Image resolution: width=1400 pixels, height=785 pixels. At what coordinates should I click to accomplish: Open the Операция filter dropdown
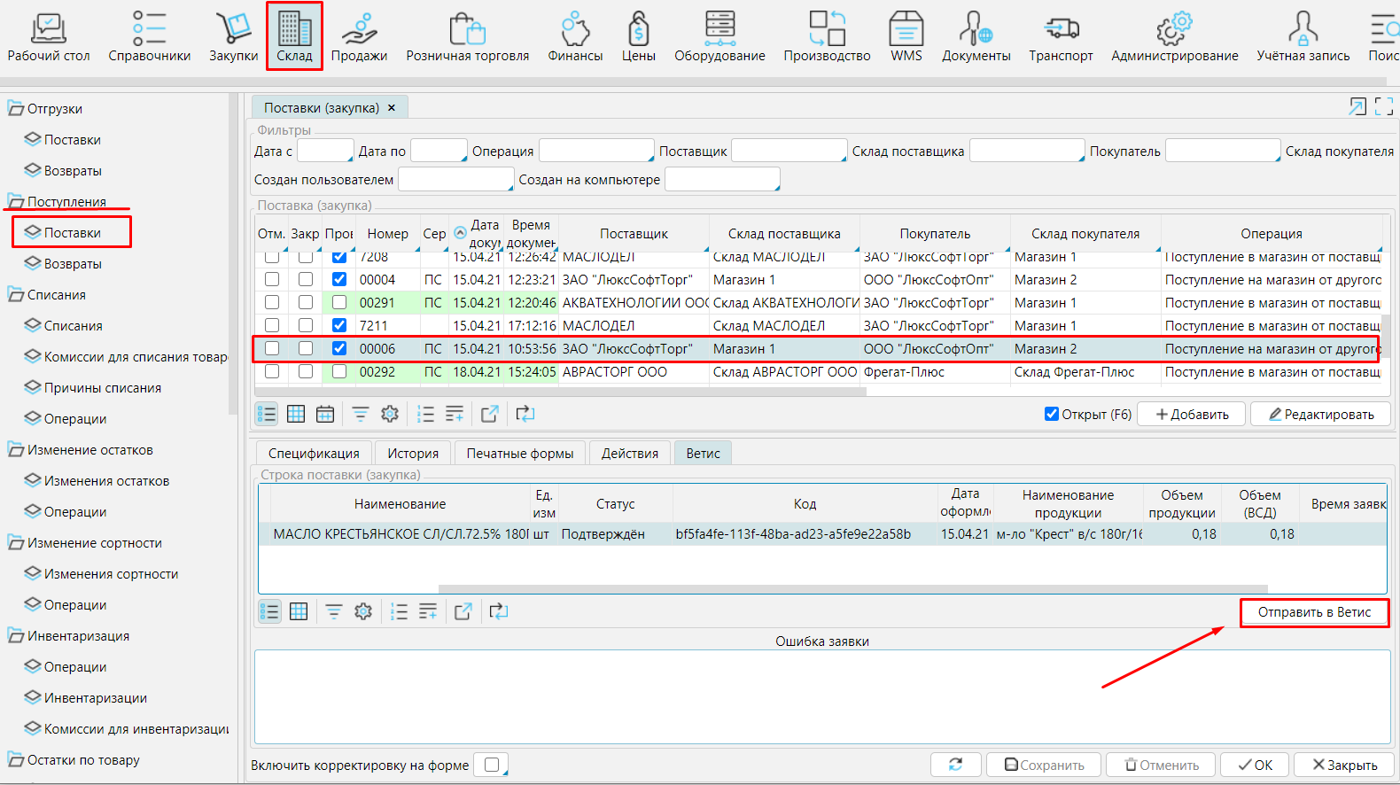pyautogui.click(x=596, y=152)
